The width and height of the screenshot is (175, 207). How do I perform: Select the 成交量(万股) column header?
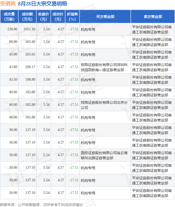tap(9, 17)
